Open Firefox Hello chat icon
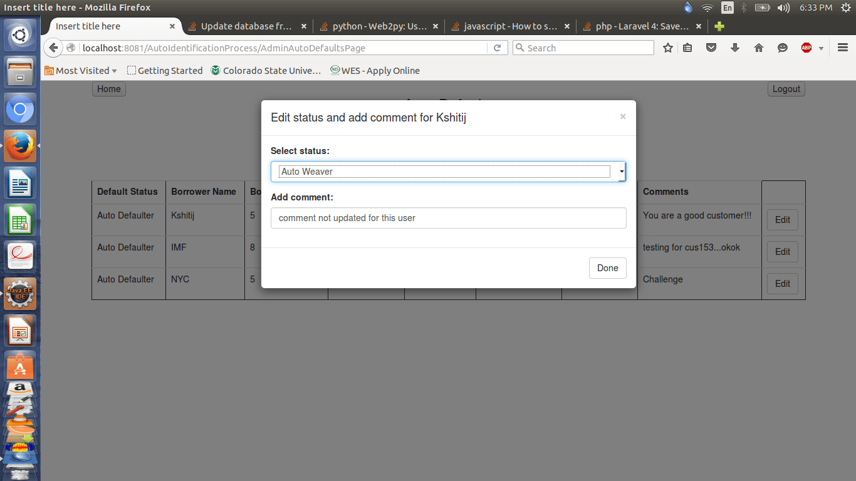This screenshot has width=856, height=481. pyautogui.click(x=782, y=48)
